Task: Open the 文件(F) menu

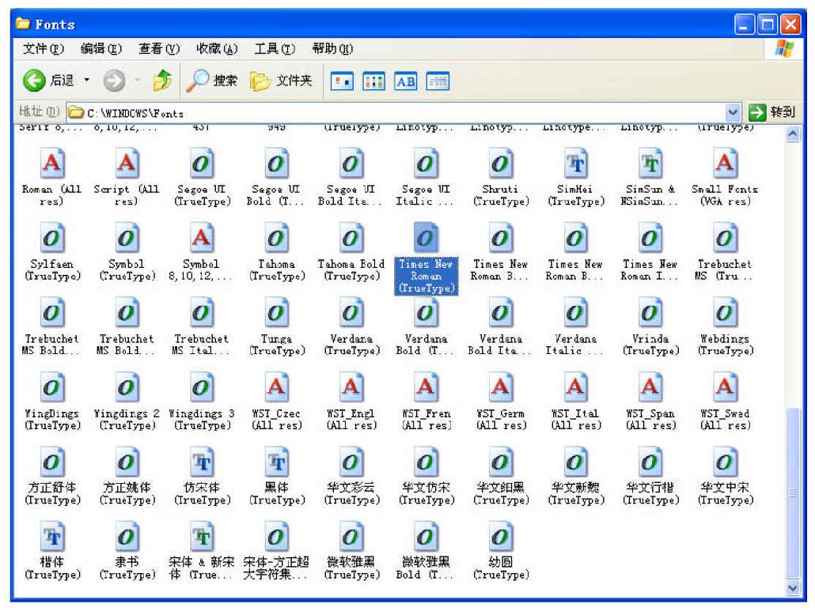Action: tap(44, 49)
